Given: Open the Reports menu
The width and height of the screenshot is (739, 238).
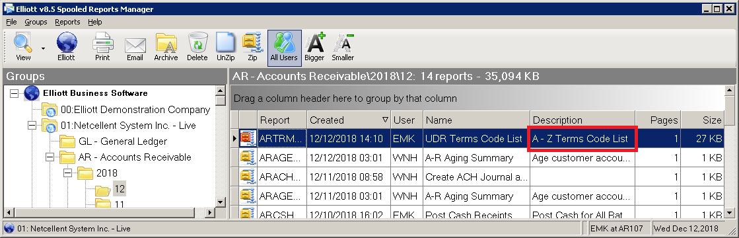Looking at the screenshot, I should click(67, 22).
